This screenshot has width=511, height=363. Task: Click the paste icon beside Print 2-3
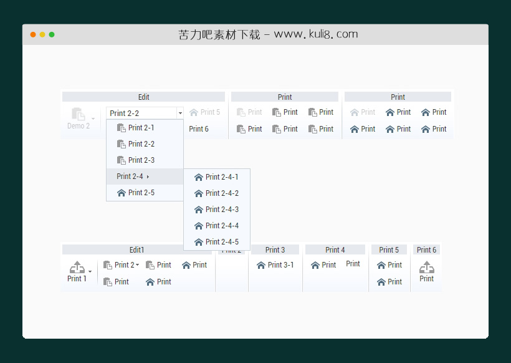121,160
